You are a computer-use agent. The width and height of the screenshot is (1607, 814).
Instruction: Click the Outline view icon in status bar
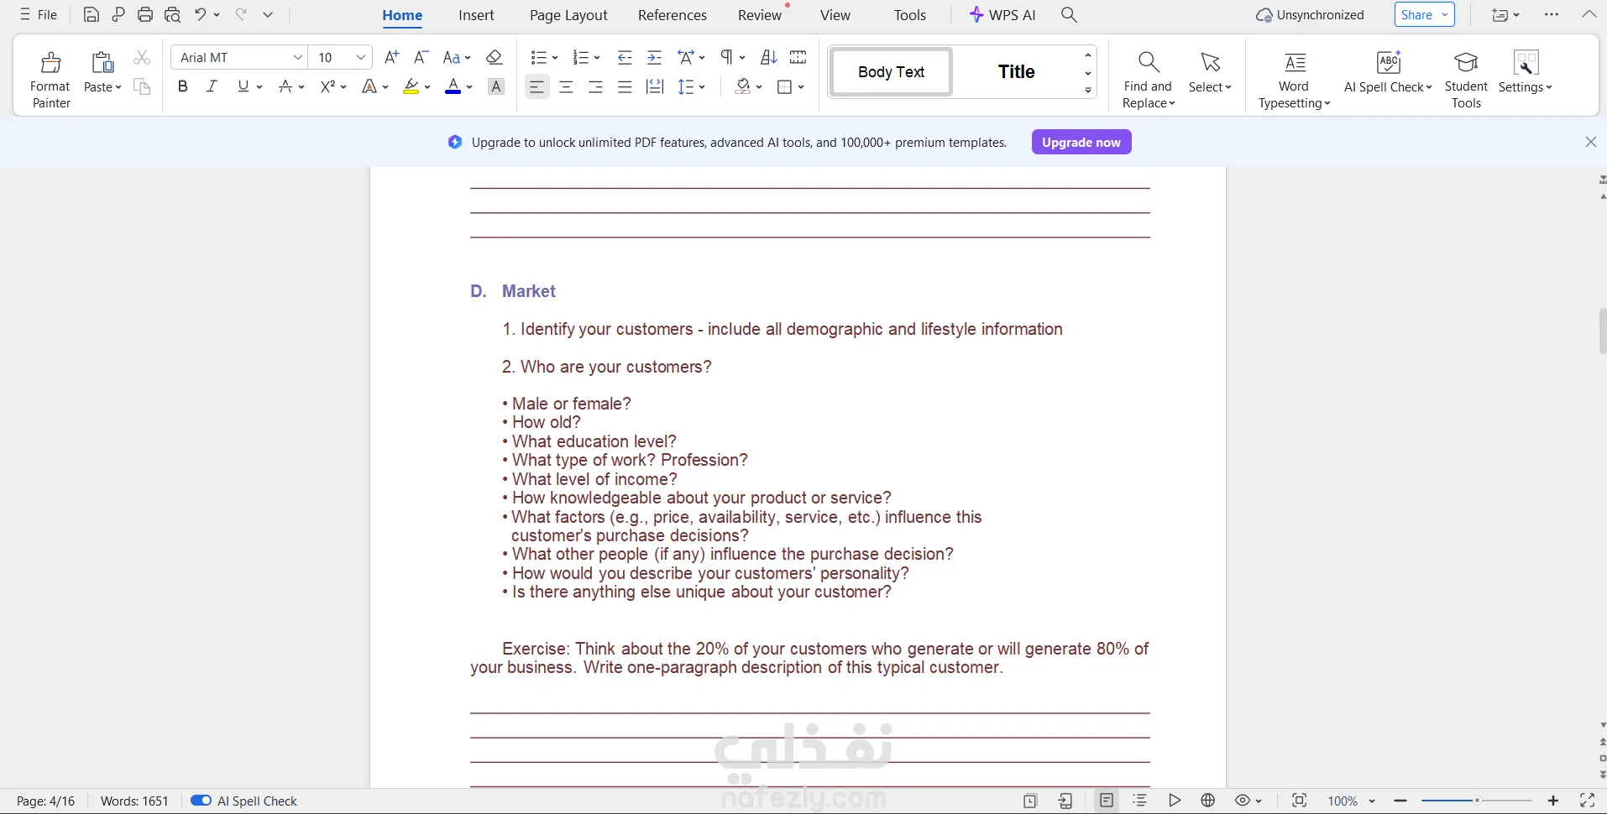pyautogui.click(x=1140, y=801)
